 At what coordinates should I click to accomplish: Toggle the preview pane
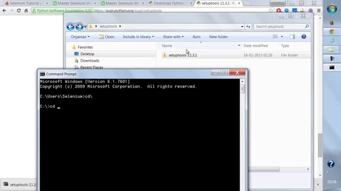293,37
